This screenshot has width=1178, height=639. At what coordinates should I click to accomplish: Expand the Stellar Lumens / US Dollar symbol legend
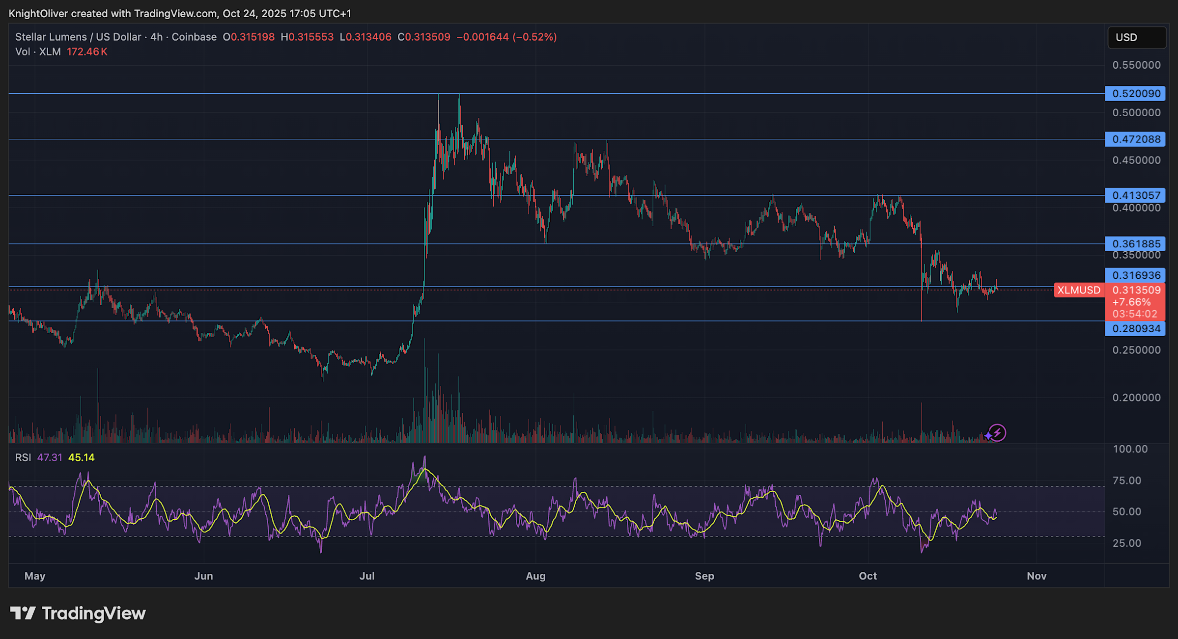(x=78, y=37)
